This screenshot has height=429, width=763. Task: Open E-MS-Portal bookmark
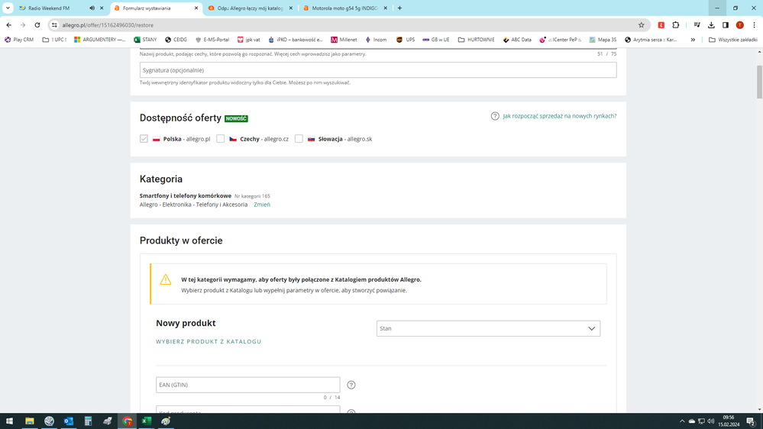212,40
